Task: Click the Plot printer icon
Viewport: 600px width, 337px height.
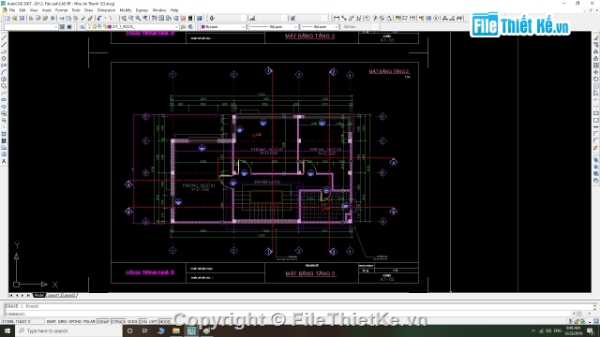Action: (x=31, y=18)
